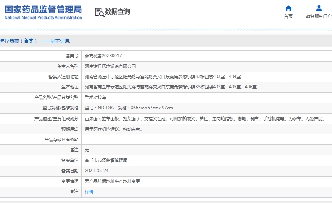This screenshot has width=332, height=203.
Task: Click the filing date 2023-05-24
Action: click(x=97, y=171)
